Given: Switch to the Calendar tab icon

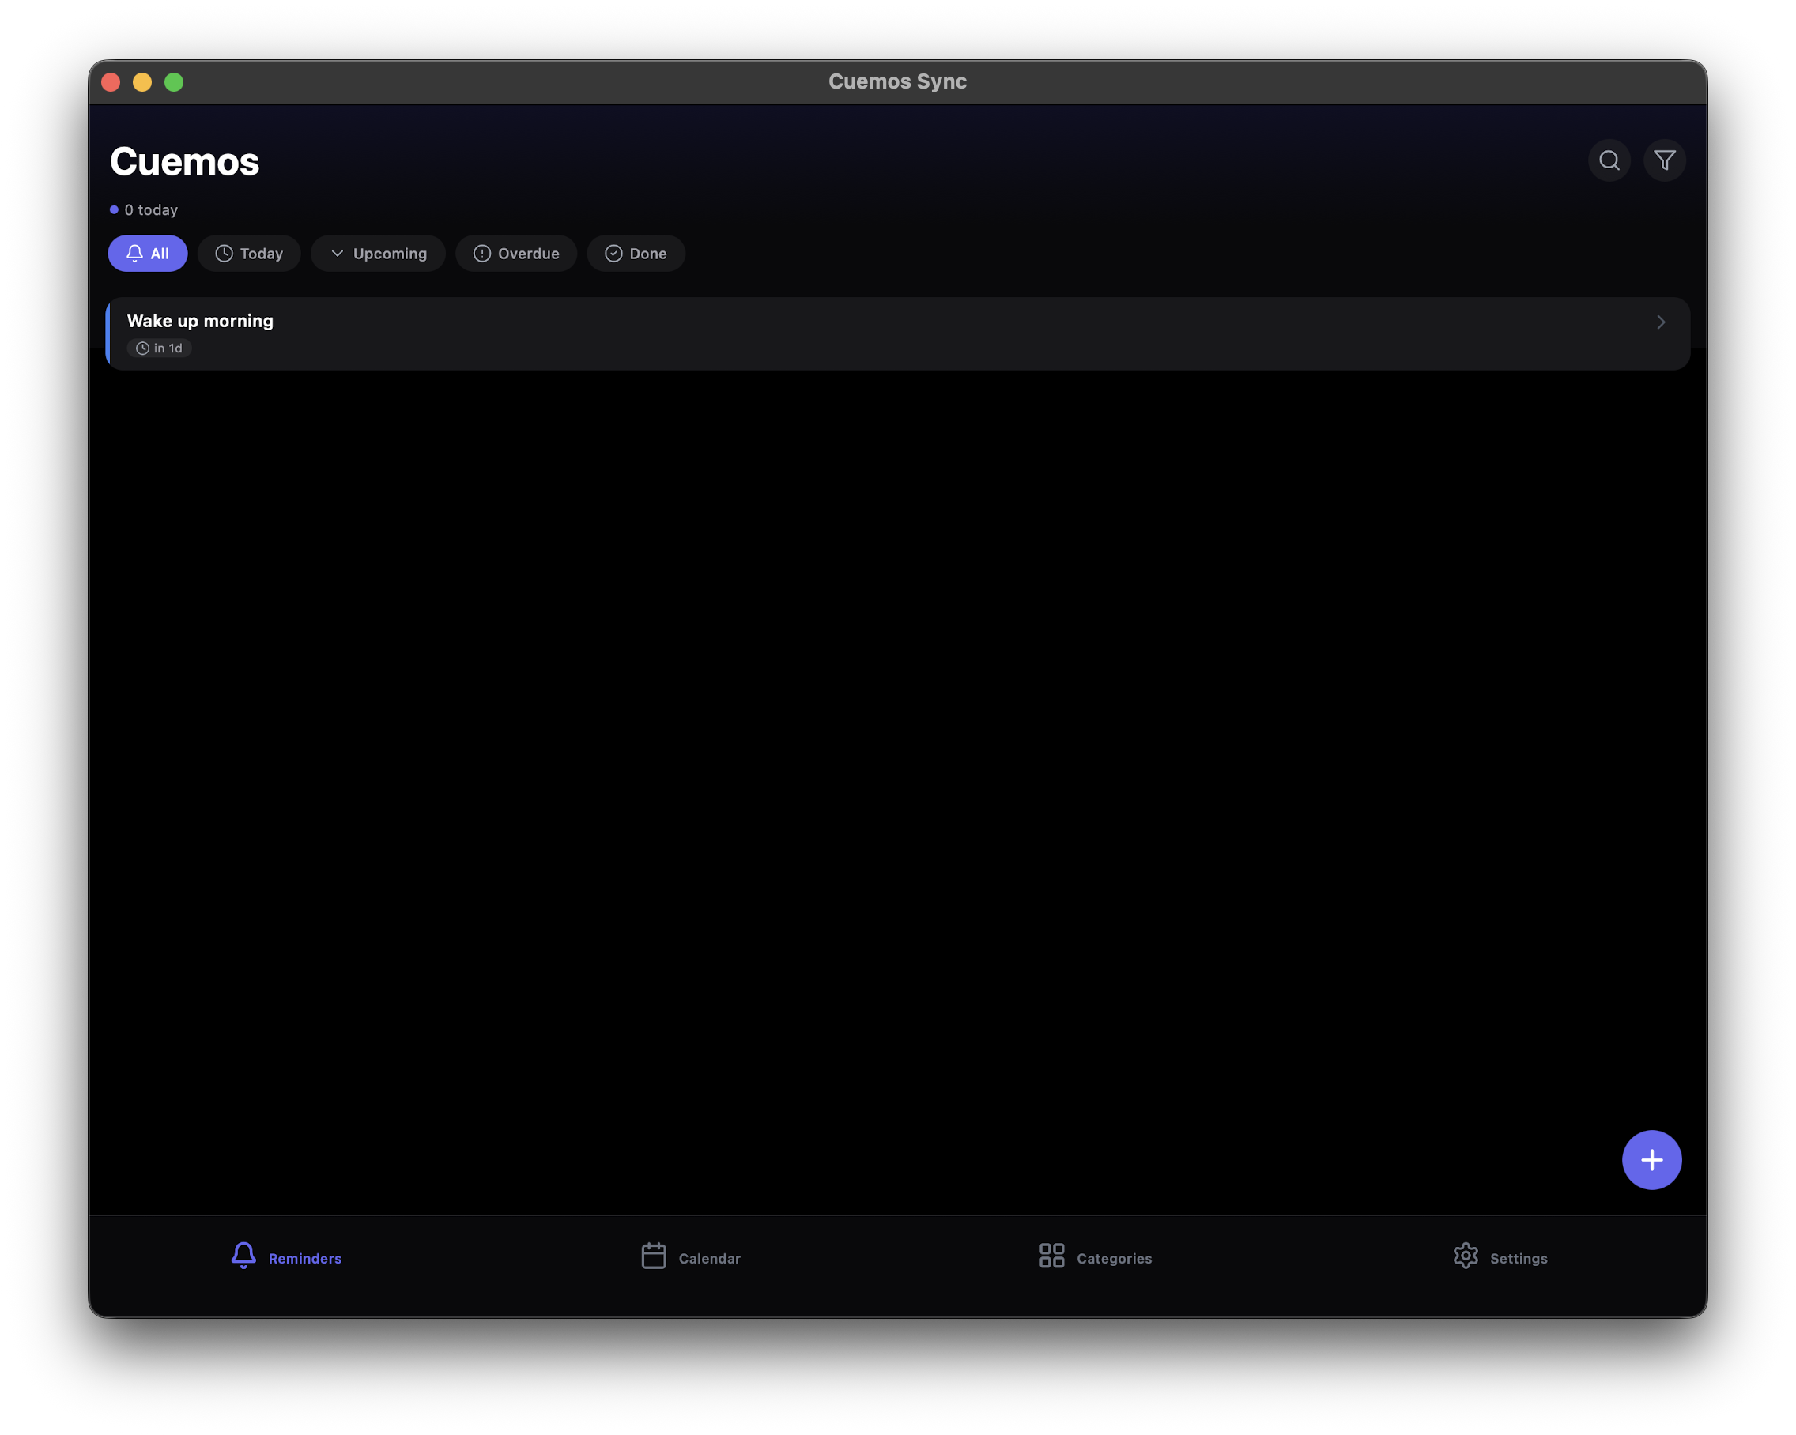Looking at the screenshot, I should click(653, 1255).
